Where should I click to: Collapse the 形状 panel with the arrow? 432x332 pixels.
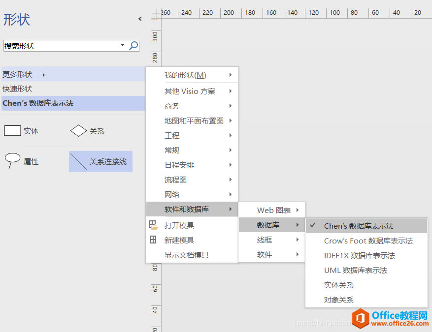click(x=140, y=19)
